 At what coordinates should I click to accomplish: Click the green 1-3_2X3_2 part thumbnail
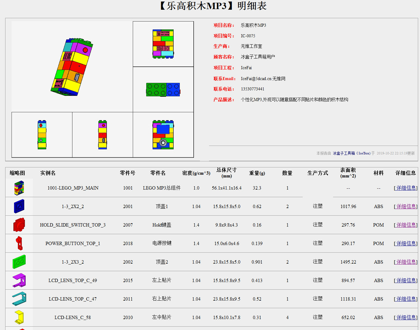pyautogui.click(x=19, y=262)
